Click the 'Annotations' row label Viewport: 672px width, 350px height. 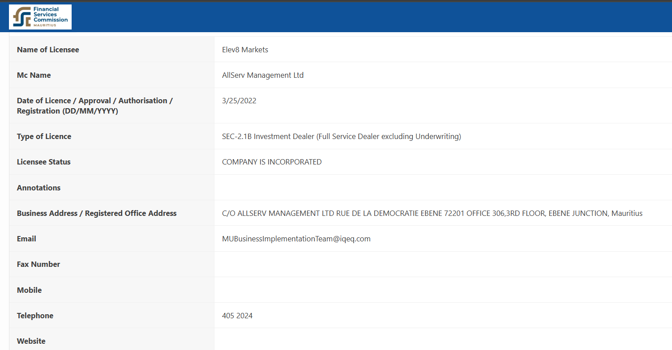[39, 188]
